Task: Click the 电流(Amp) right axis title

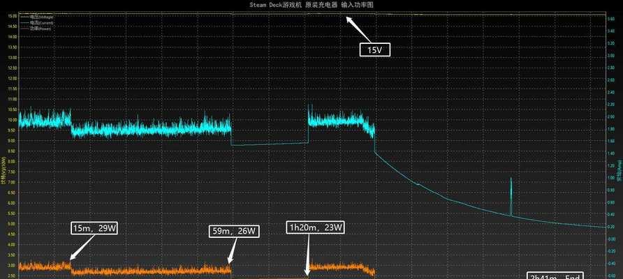Action: (620, 170)
